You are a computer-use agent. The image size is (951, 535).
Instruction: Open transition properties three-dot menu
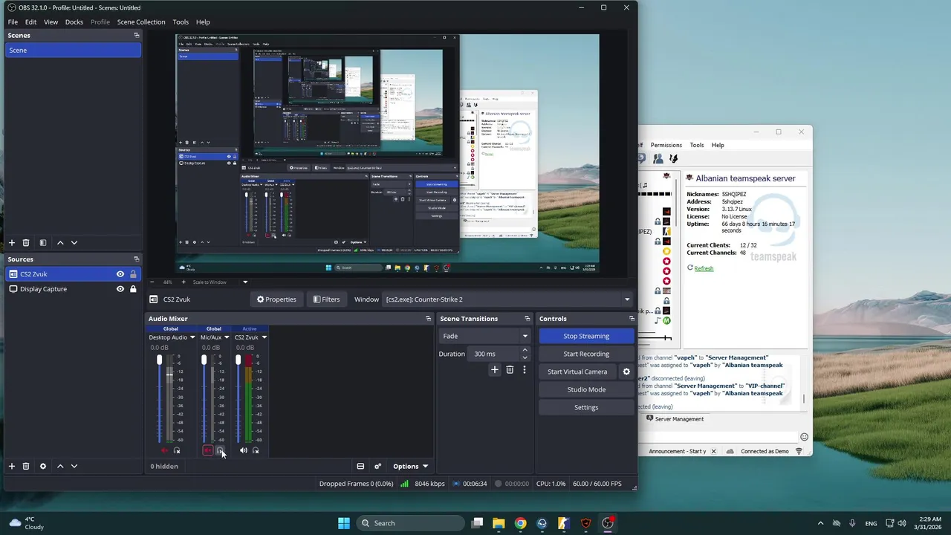pos(524,369)
